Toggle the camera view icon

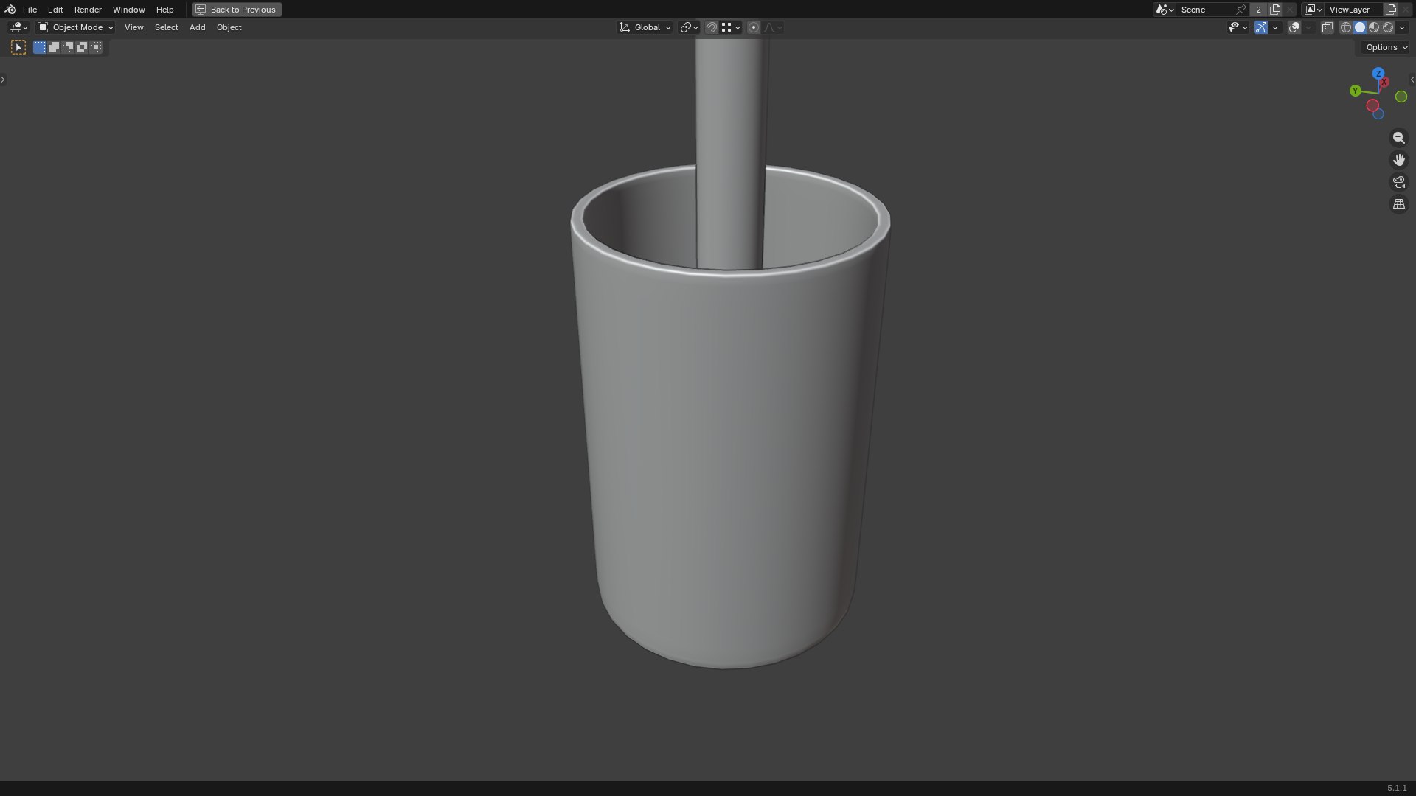pyautogui.click(x=1399, y=182)
